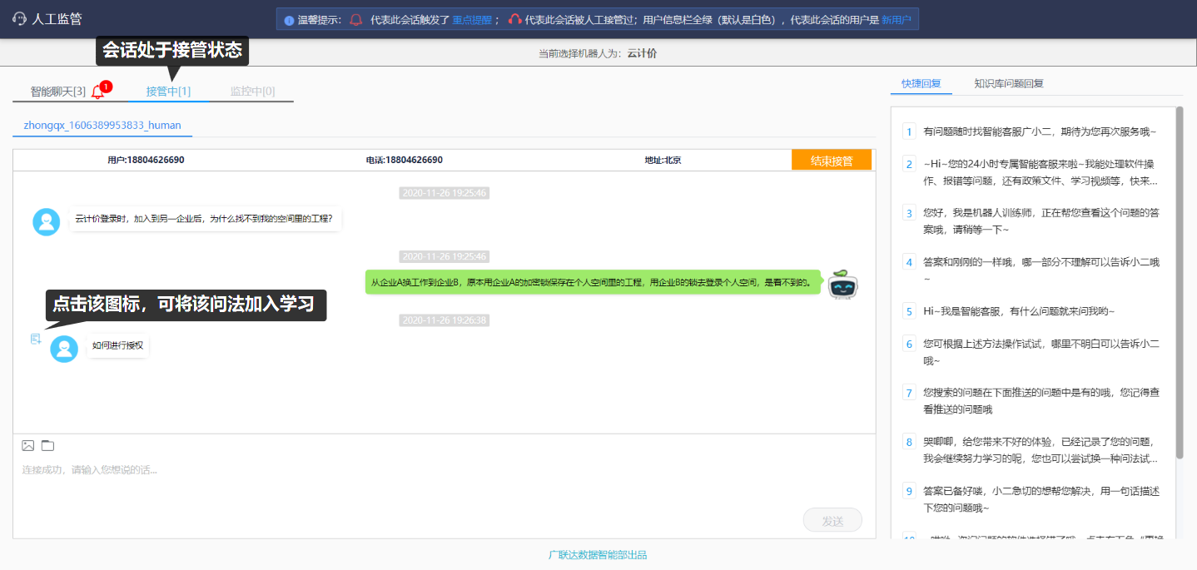Viewport: 1197px width, 570px height.
Task: Click the image upload icon in input area
Action: tap(28, 445)
